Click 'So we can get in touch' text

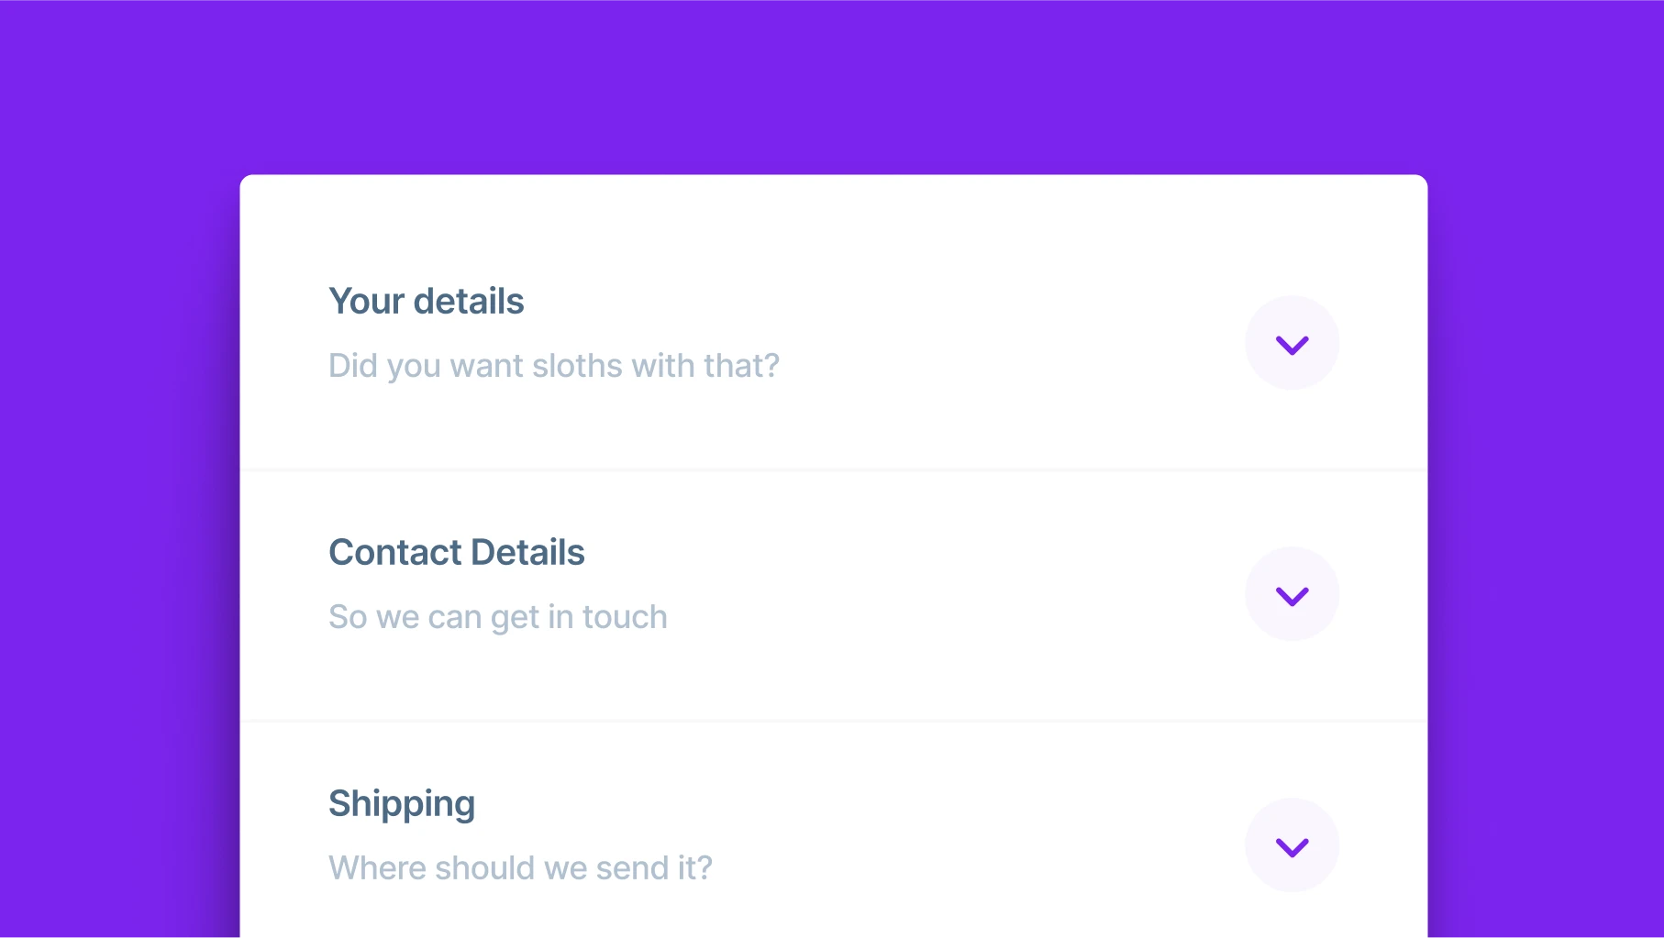tap(497, 617)
